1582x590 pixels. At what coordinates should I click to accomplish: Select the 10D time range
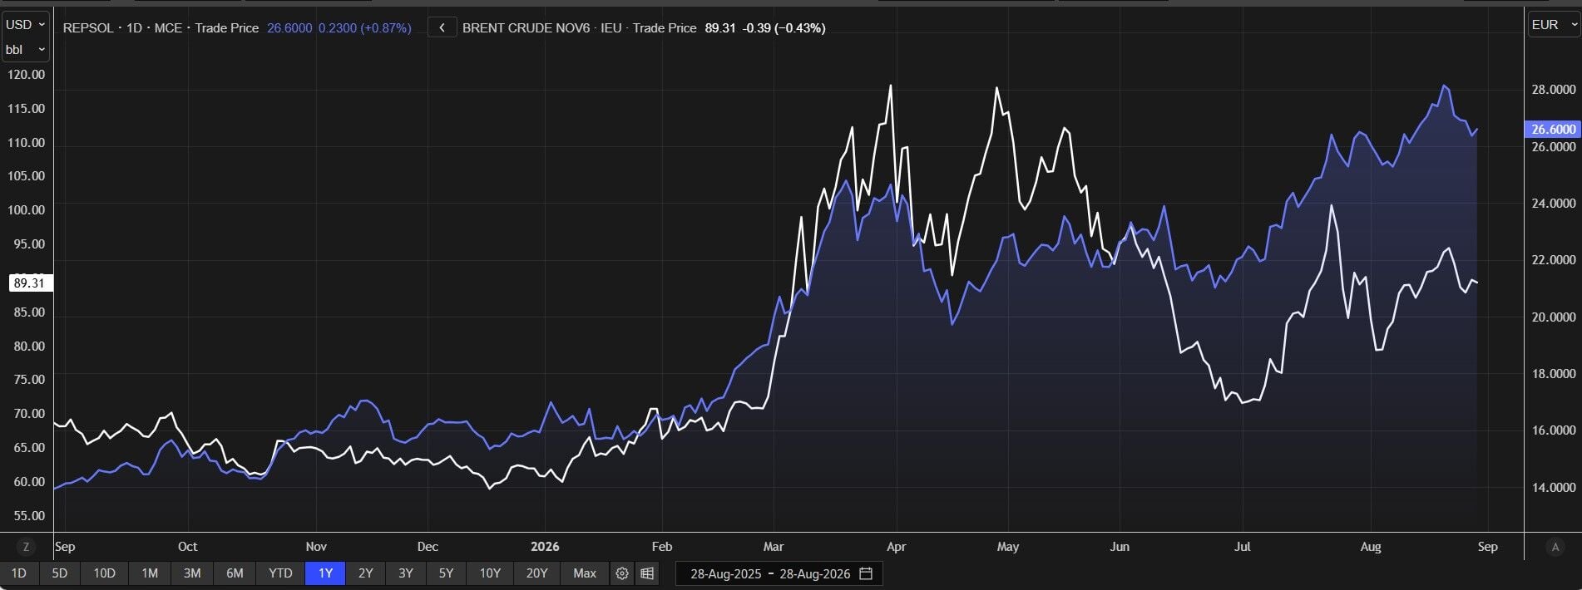point(104,573)
